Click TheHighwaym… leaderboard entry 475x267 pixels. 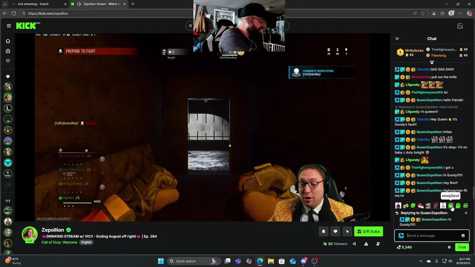click(x=444, y=49)
